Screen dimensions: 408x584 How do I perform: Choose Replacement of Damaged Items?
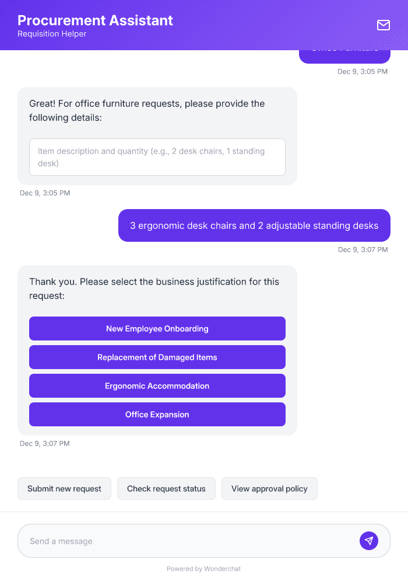(157, 357)
